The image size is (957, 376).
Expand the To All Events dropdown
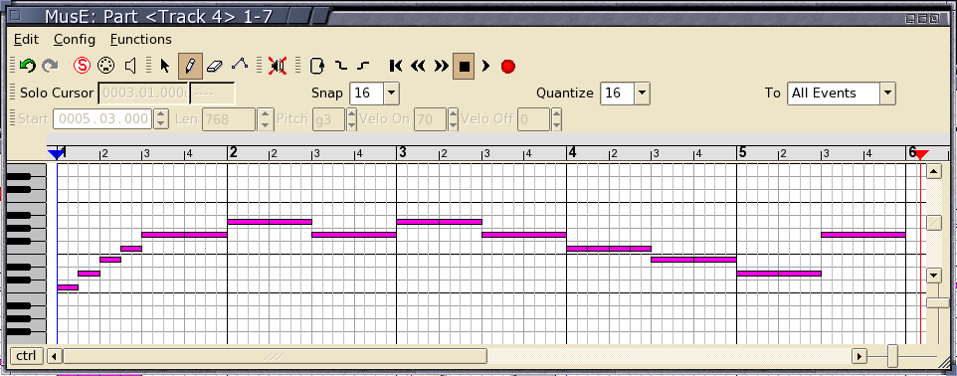point(888,94)
